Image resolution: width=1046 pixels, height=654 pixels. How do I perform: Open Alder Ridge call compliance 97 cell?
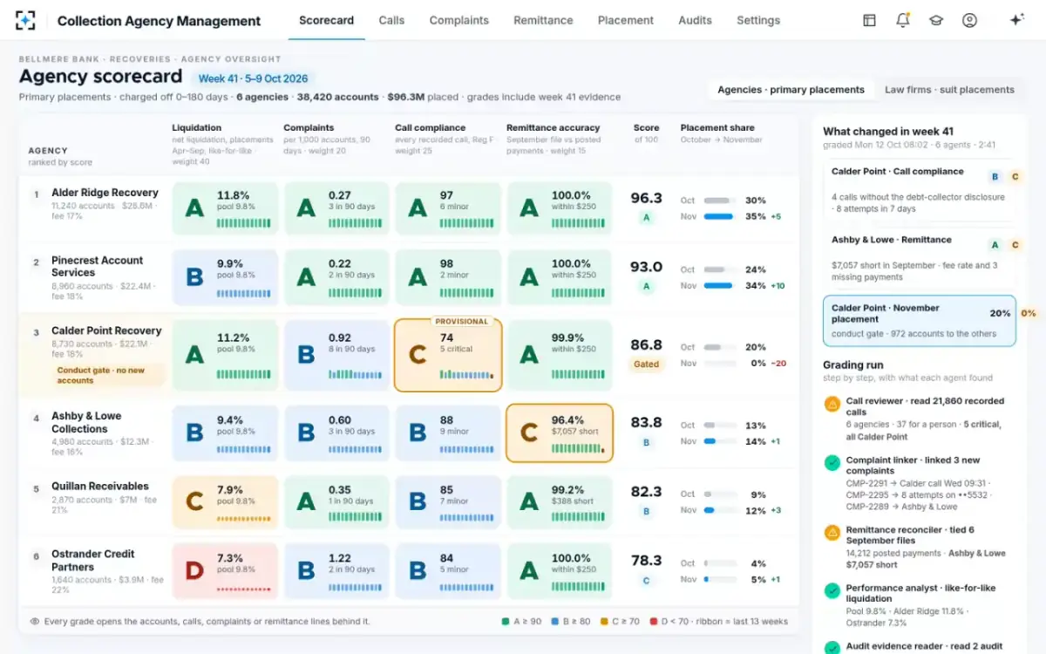coord(448,208)
